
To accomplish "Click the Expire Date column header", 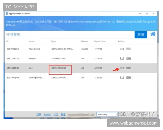I will 100,41.
